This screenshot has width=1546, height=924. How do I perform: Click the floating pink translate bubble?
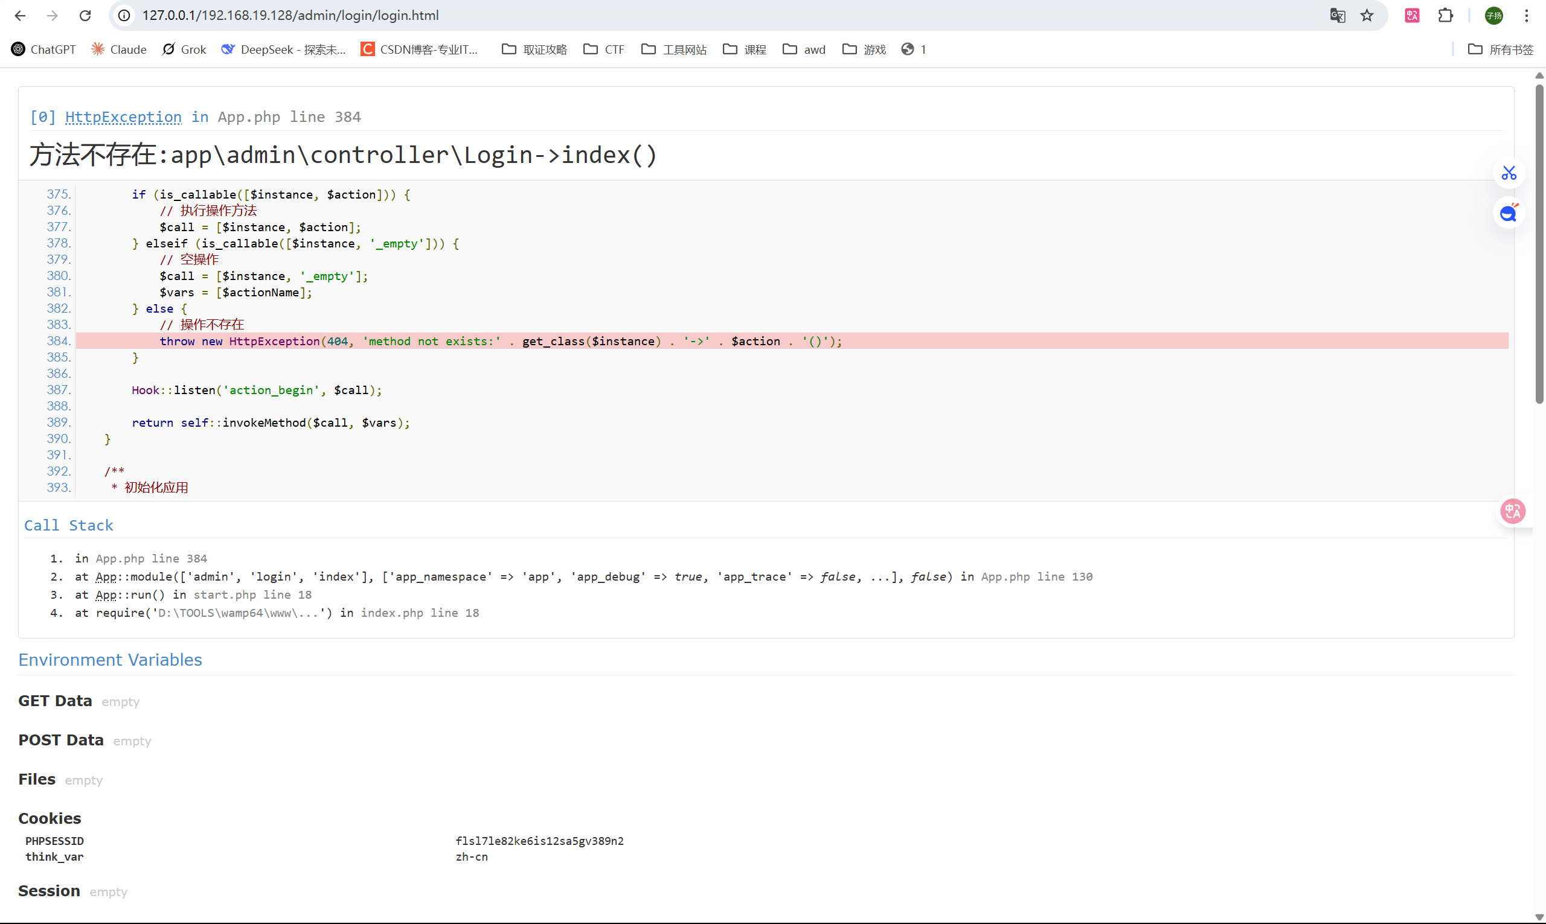pos(1512,511)
